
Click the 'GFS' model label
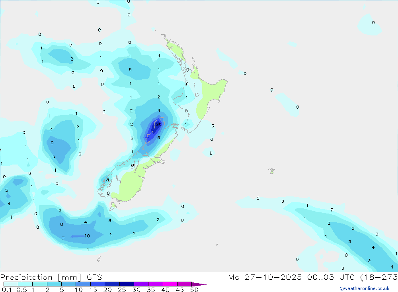[x=94, y=277]
